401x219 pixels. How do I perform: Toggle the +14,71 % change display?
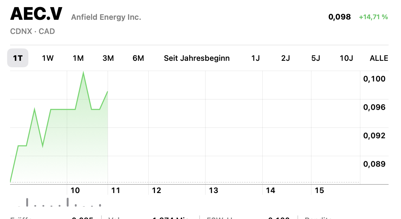click(373, 17)
